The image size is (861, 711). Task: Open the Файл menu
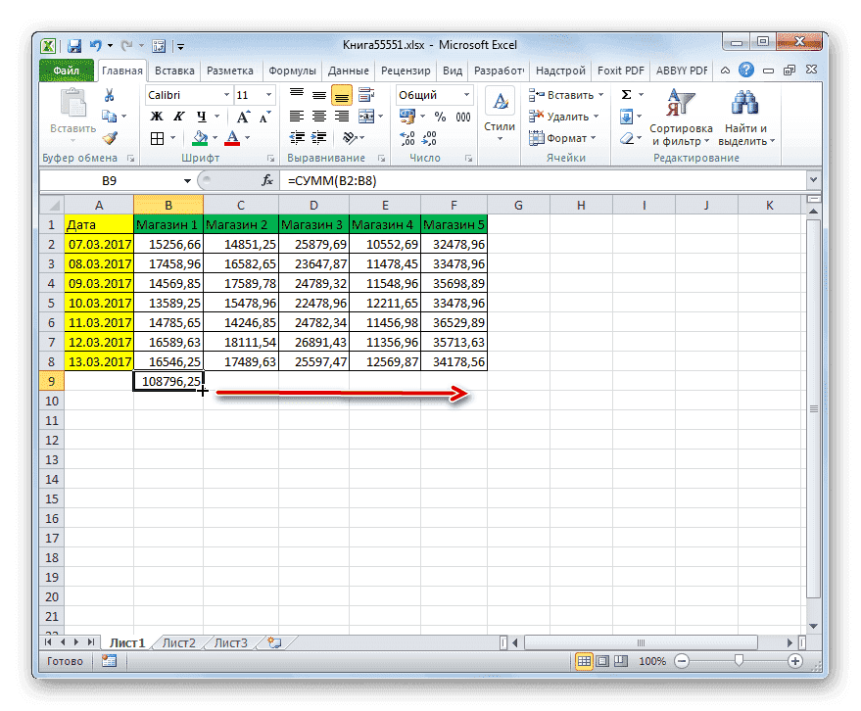[x=66, y=71]
